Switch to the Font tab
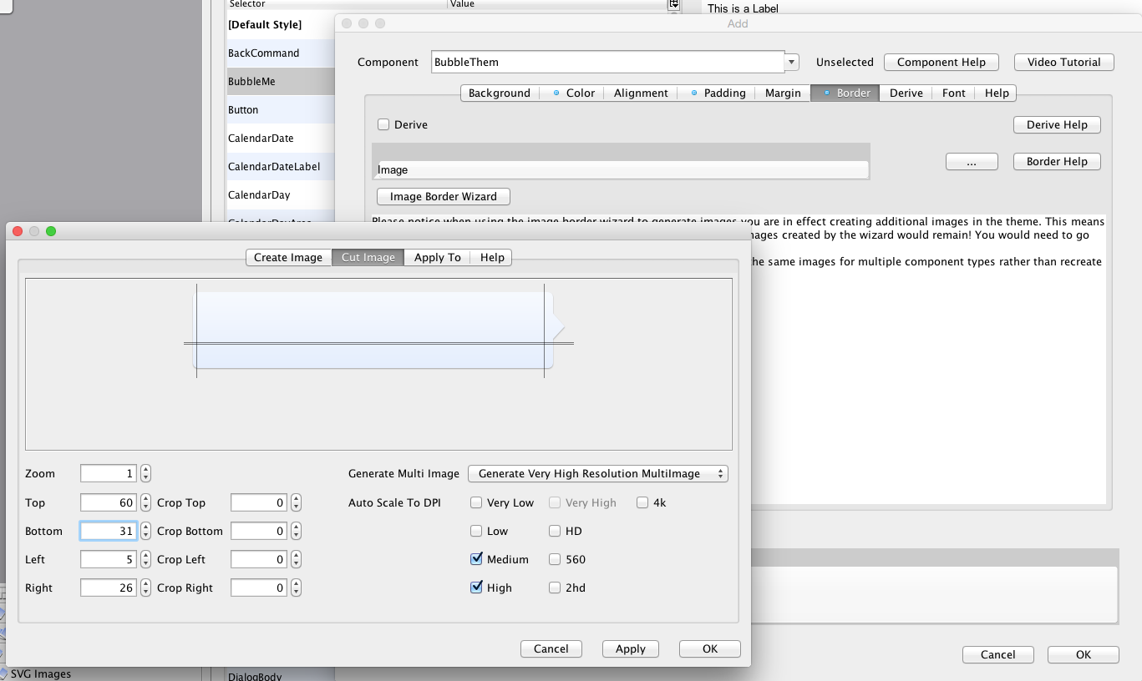This screenshot has height=681, width=1142. [x=952, y=93]
